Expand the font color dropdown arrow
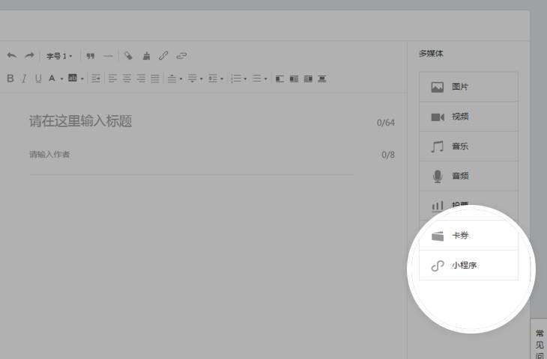The height and width of the screenshot is (359, 547). coord(61,79)
